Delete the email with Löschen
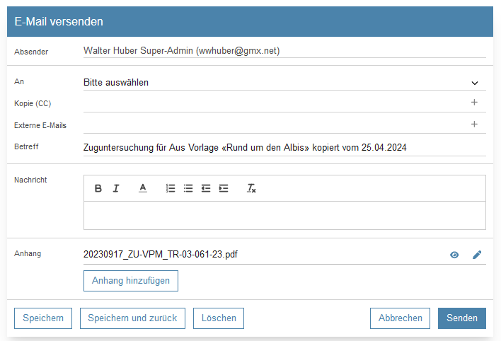501x341 pixels. (x=219, y=318)
